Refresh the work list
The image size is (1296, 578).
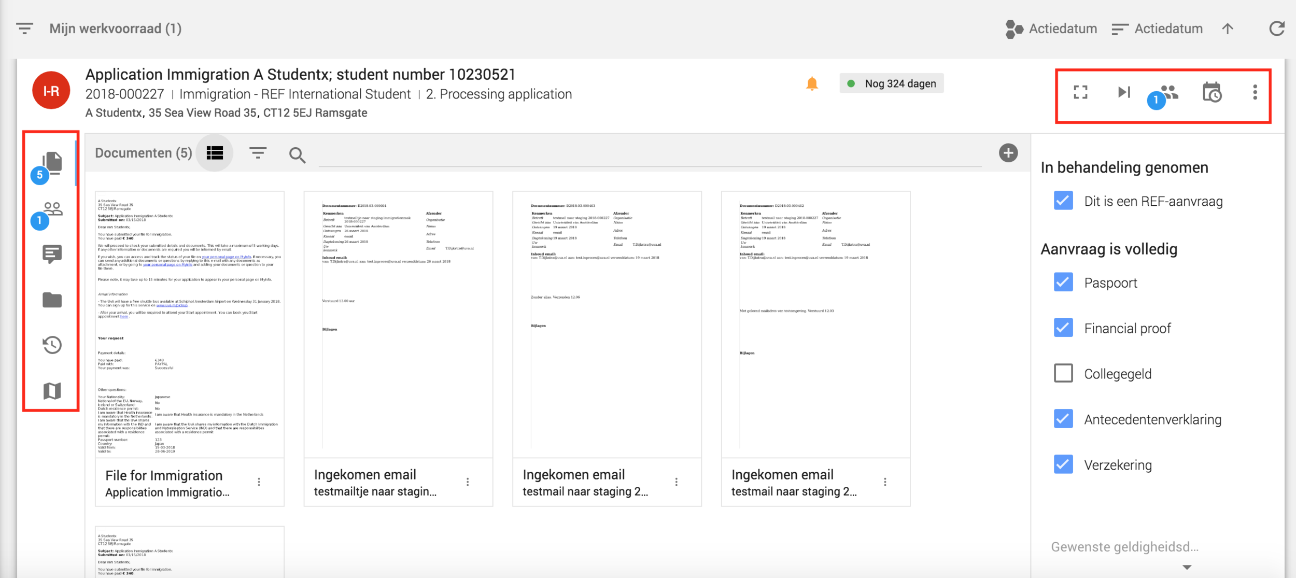(1276, 29)
